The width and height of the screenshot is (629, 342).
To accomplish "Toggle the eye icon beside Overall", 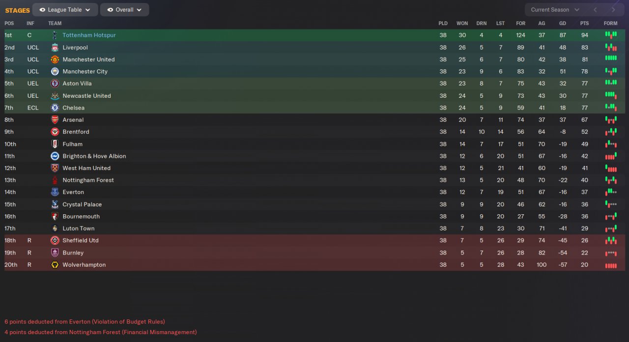I will pos(110,10).
